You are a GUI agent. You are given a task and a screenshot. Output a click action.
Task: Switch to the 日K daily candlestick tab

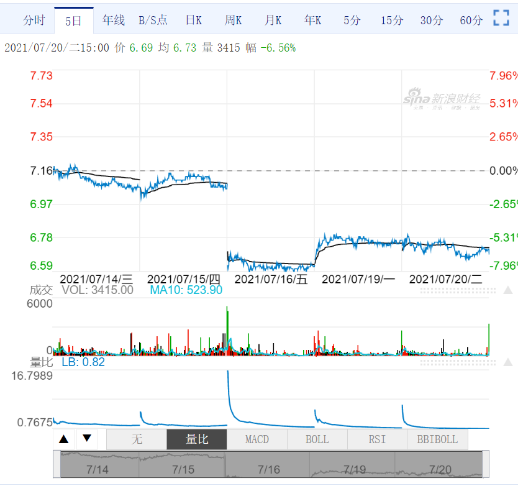(194, 21)
